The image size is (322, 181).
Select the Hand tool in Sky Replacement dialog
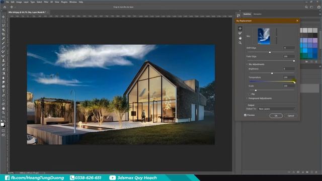pyautogui.click(x=240, y=38)
